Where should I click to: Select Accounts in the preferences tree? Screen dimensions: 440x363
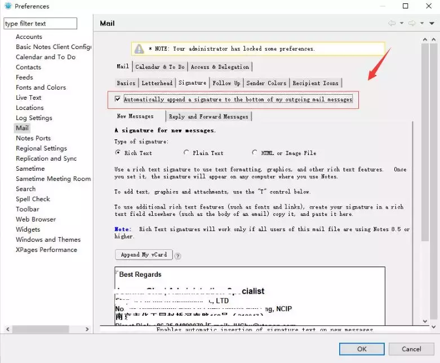(x=29, y=37)
